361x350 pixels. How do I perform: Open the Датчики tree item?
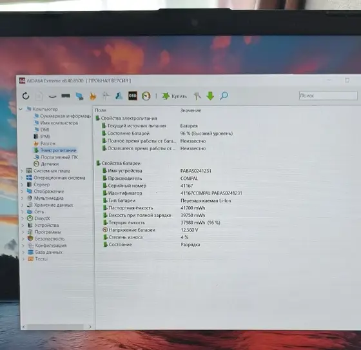point(46,164)
